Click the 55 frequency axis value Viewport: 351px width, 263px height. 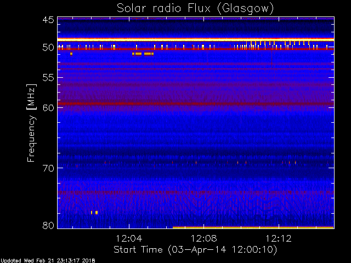tap(48, 78)
